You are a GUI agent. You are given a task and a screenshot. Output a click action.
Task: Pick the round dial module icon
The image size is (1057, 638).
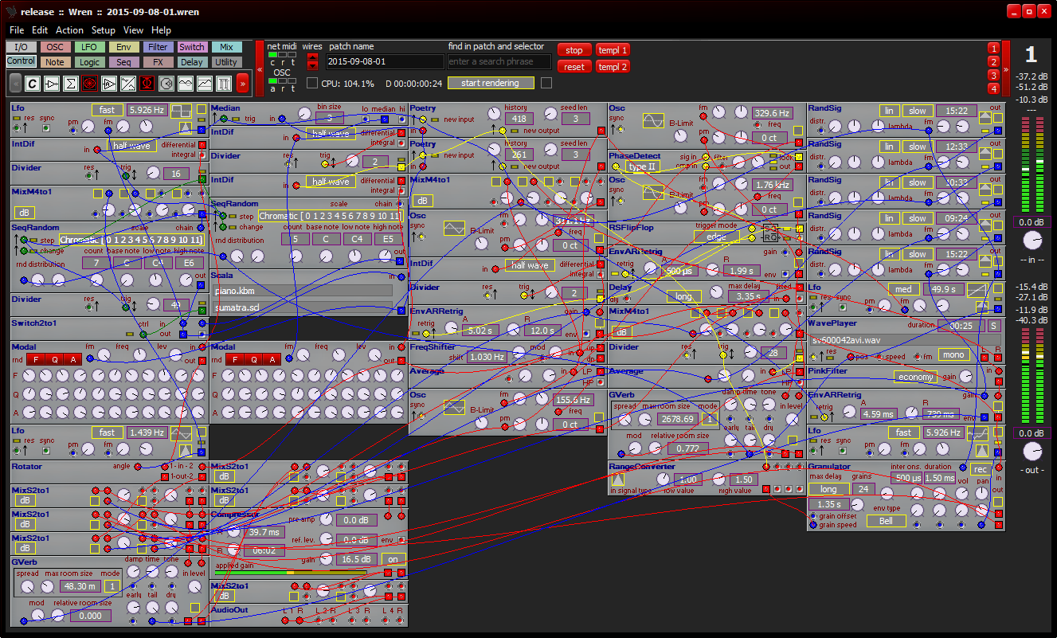coord(166,83)
